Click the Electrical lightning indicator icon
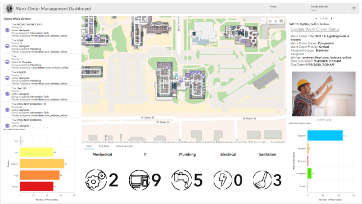The width and height of the screenshot is (362, 204). [223, 180]
